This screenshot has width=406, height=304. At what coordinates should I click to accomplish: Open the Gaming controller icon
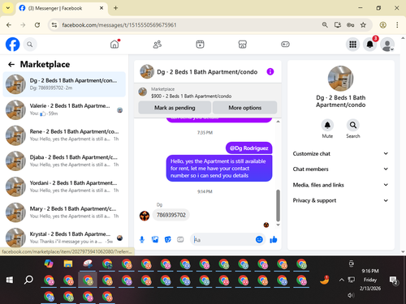coord(285,44)
